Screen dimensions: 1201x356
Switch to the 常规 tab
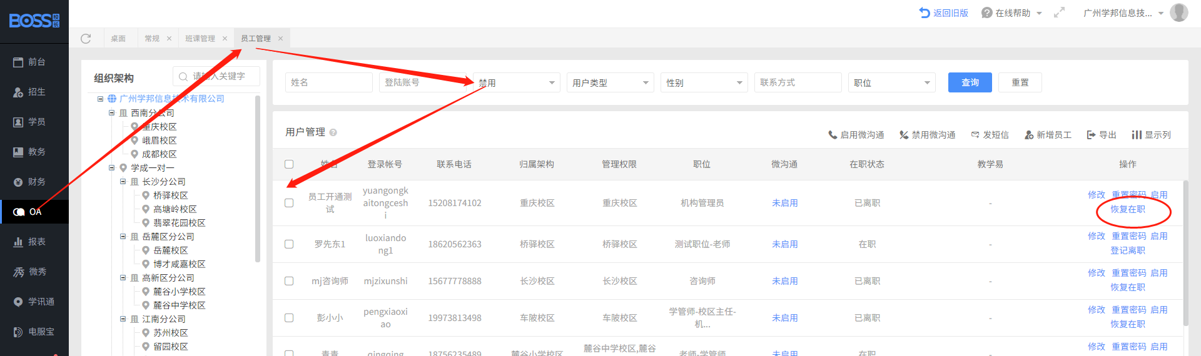pos(152,39)
